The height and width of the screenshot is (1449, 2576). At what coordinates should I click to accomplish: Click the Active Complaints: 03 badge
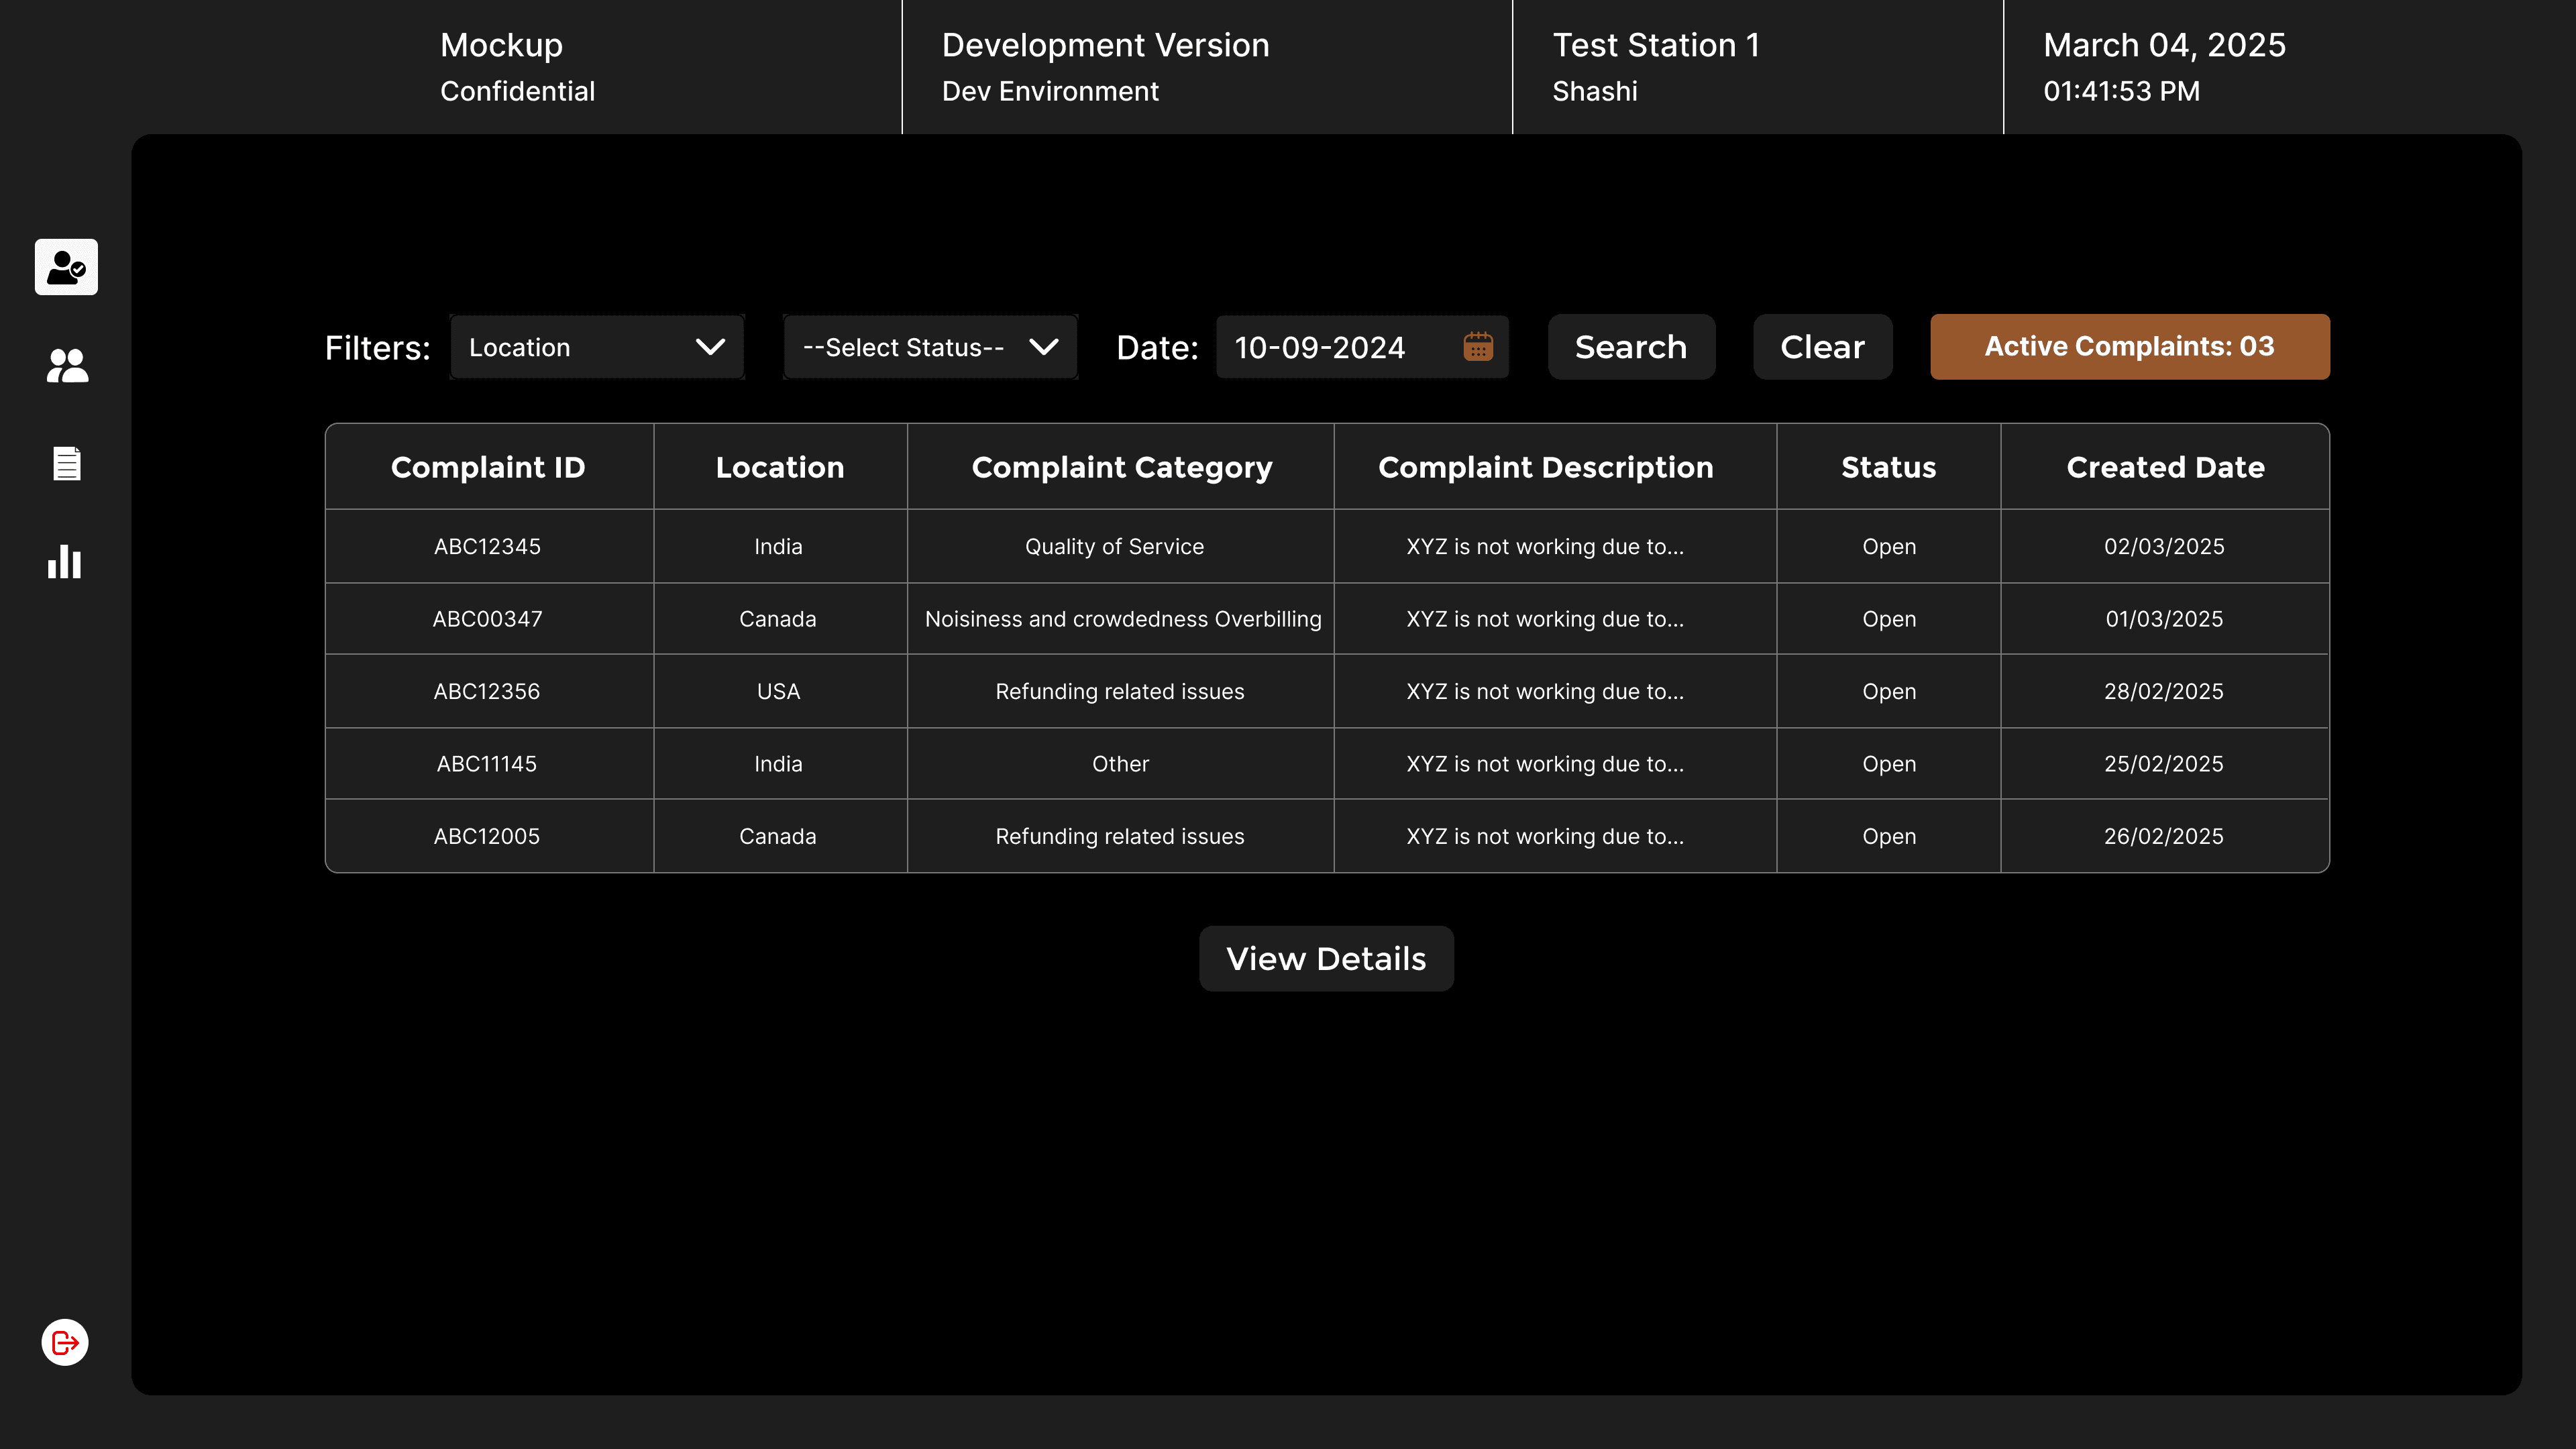point(2129,347)
